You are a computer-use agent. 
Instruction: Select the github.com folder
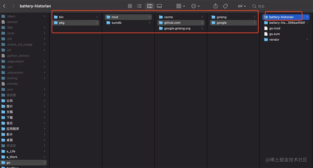(181, 23)
